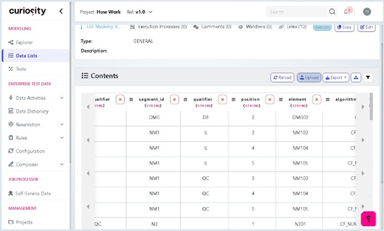
Task: Select the DMG02 element cell
Action: [x=300, y=118]
